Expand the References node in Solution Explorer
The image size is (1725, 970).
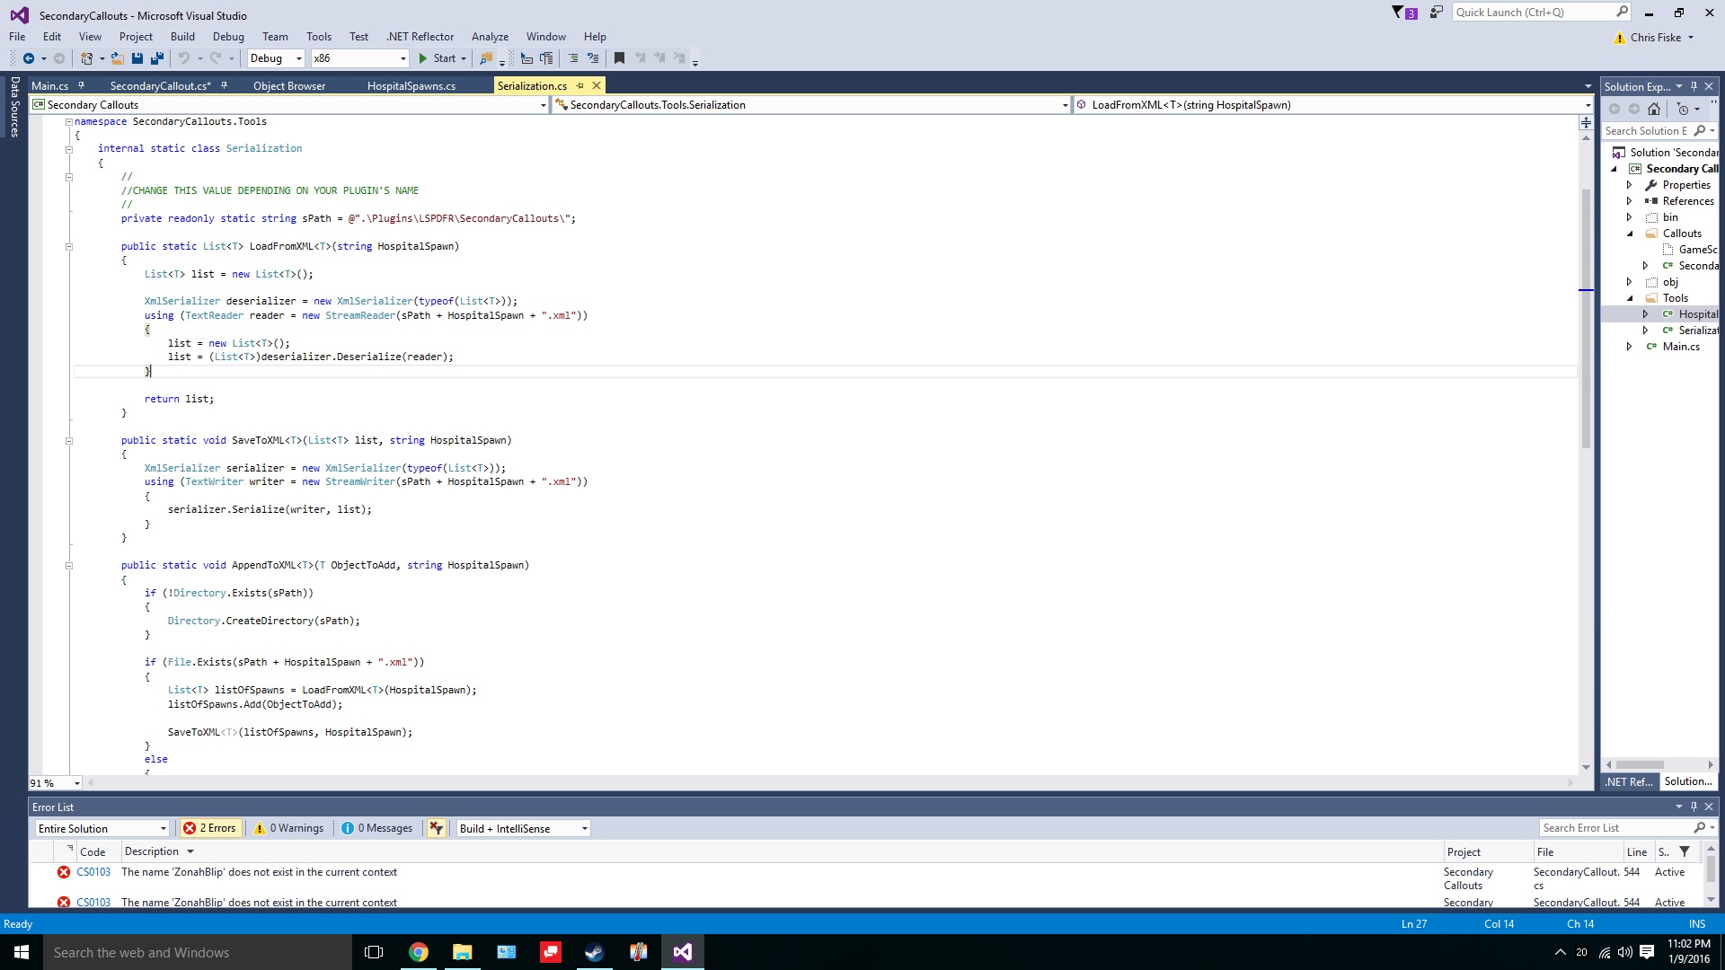click(1629, 201)
